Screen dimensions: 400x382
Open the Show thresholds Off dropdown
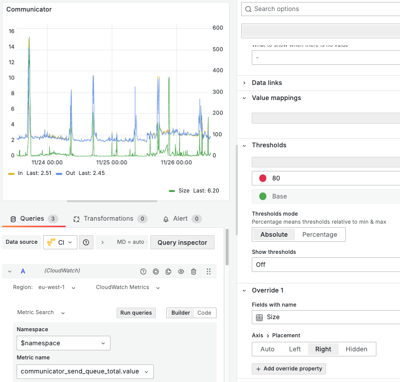[x=326, y=264]
